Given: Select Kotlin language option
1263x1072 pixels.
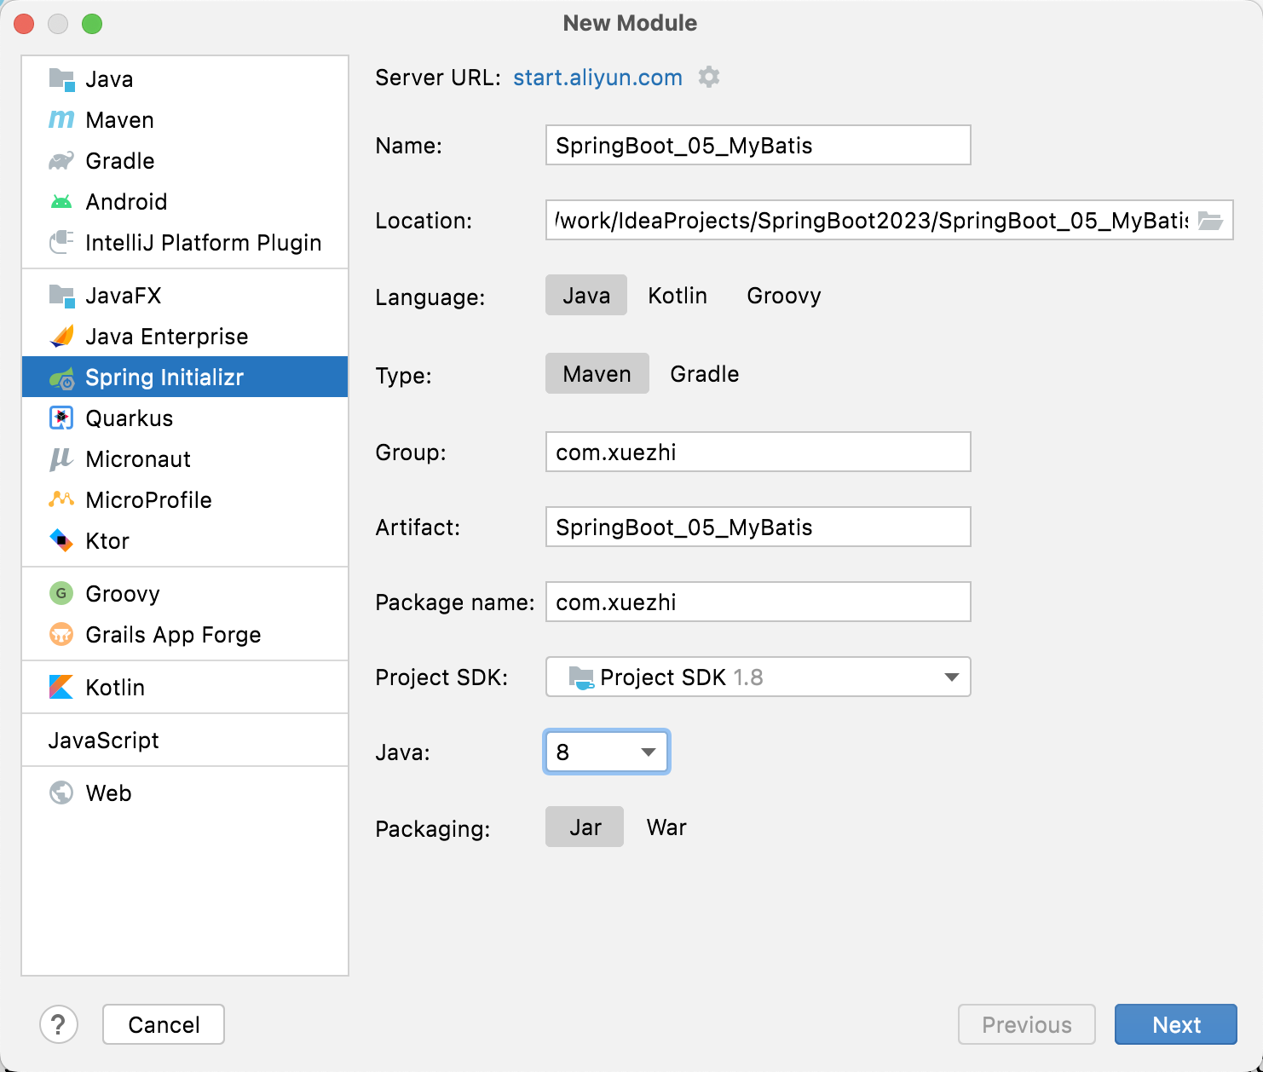Looking at the screenshot, I should 678,296.
